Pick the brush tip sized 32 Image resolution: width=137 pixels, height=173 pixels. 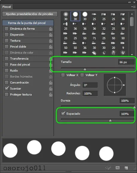pyautogui.click(x=104, y=26)
